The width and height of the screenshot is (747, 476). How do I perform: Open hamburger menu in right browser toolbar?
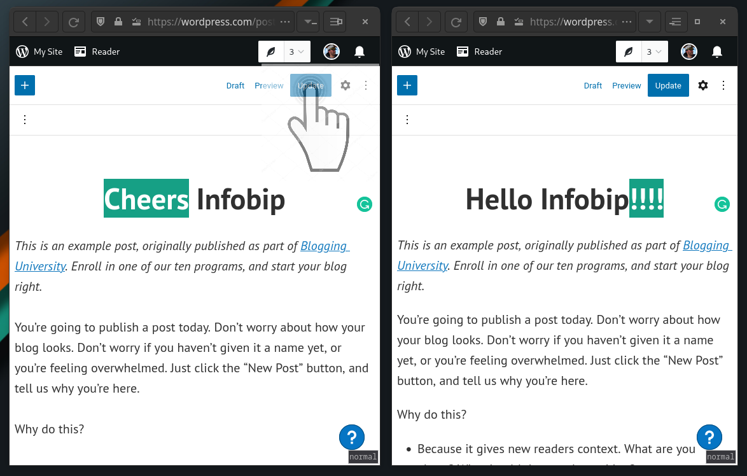tap(675, 22)
